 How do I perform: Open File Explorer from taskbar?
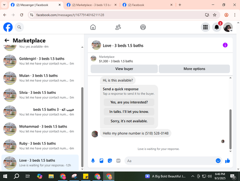tap(51, 176)
